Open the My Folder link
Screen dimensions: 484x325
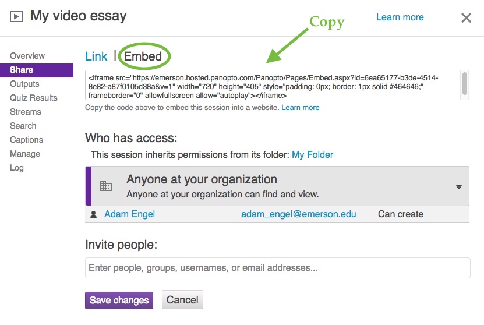[312, 154]
